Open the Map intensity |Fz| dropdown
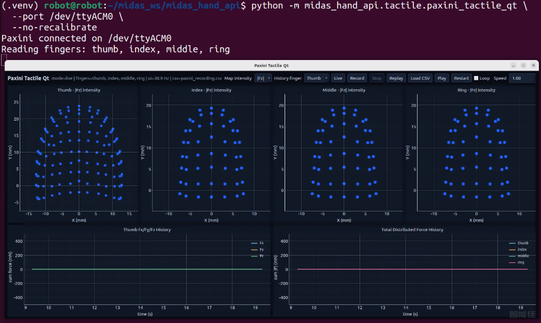This screenshot has height=323, width=541. 263,78
